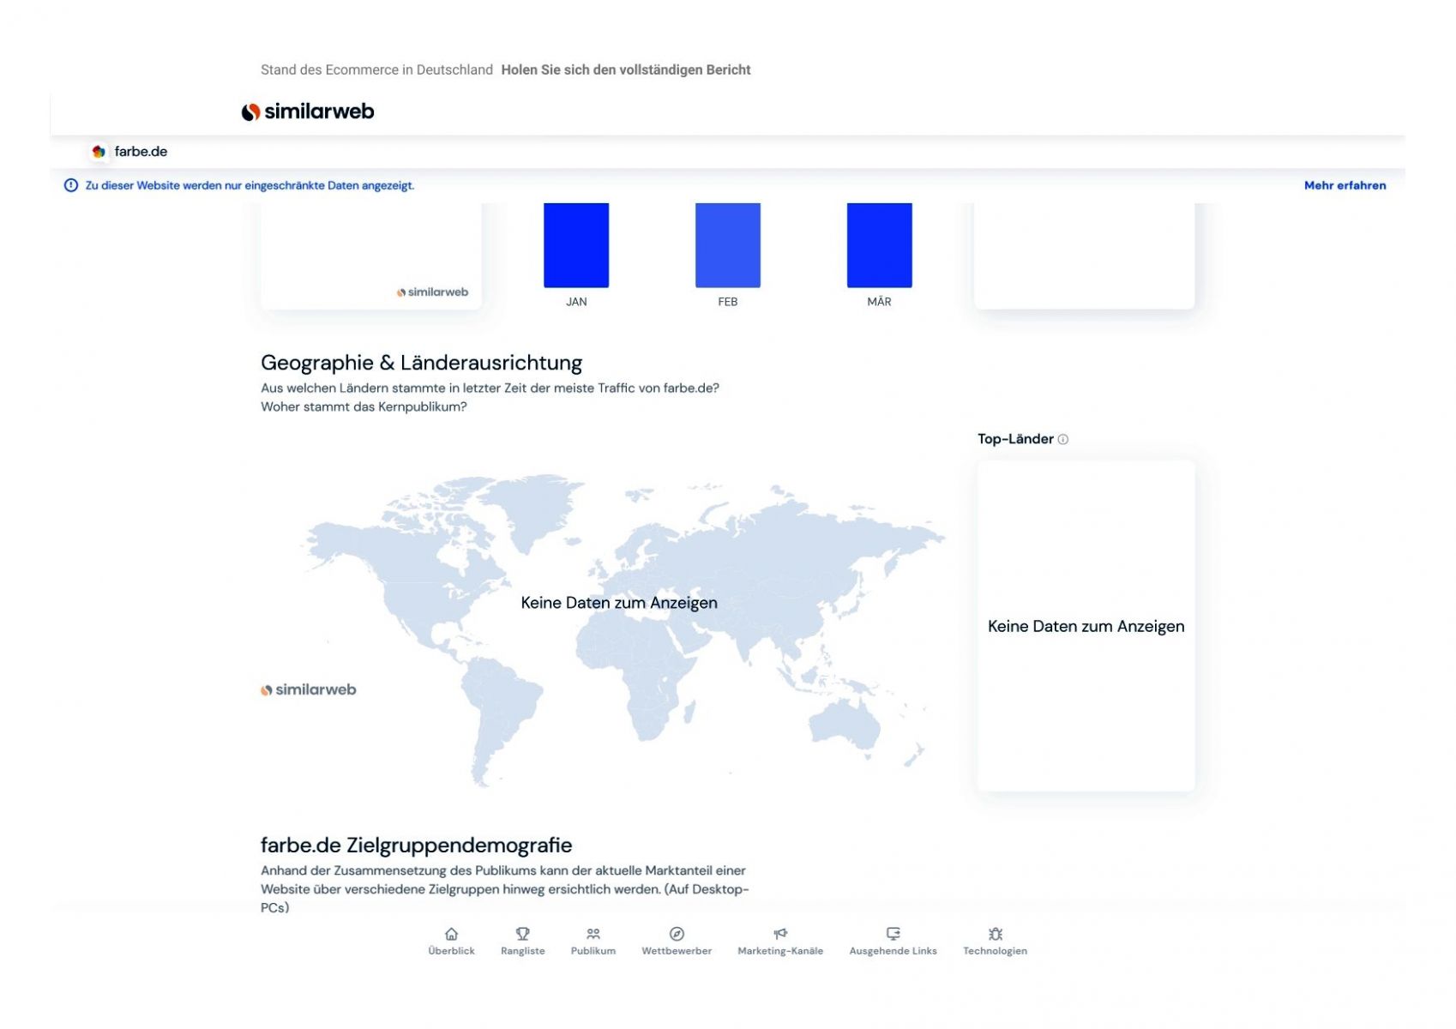Viewport: 1456px width, 1029px height.
Task: Click the similarweb logo in header
Action: [308, 111]
